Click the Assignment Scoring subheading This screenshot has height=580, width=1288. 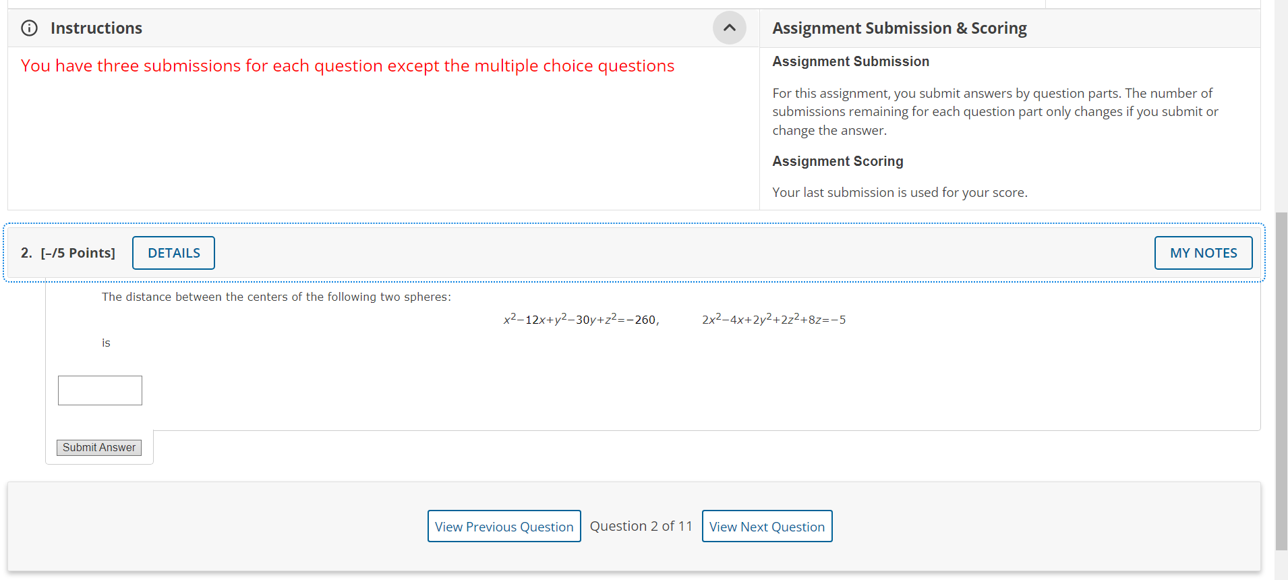click(x=838, y=161)
